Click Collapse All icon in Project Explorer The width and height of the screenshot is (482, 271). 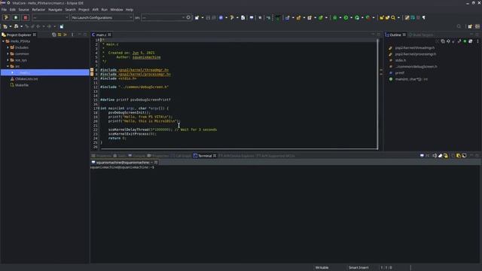coord(53,35)
